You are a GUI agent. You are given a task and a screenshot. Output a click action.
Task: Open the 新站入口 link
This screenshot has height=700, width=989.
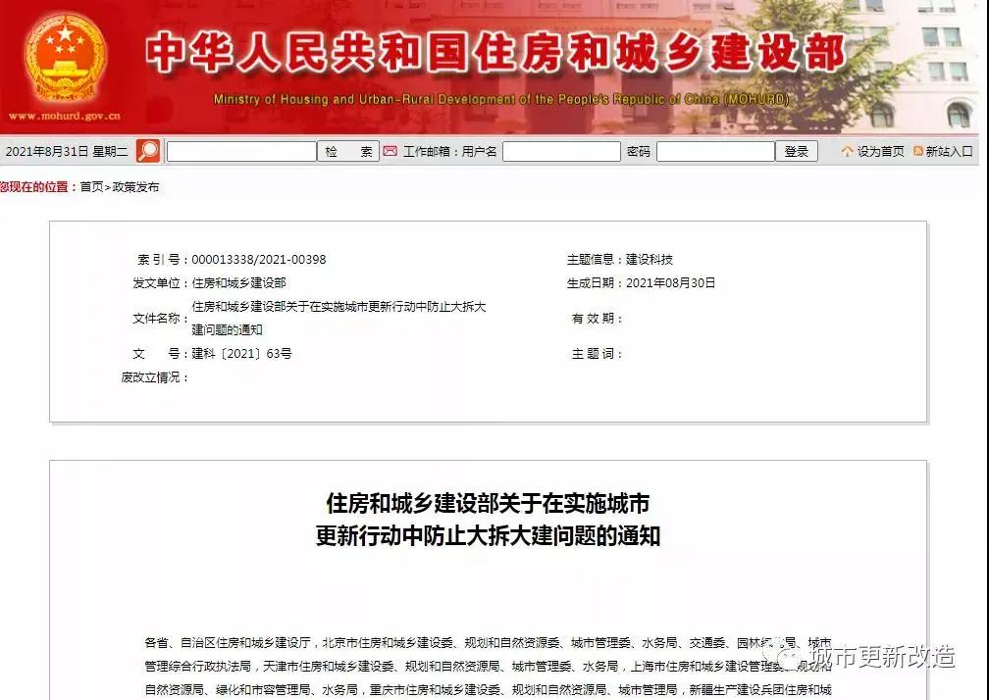pyautogui.click(x=950, y=151)
